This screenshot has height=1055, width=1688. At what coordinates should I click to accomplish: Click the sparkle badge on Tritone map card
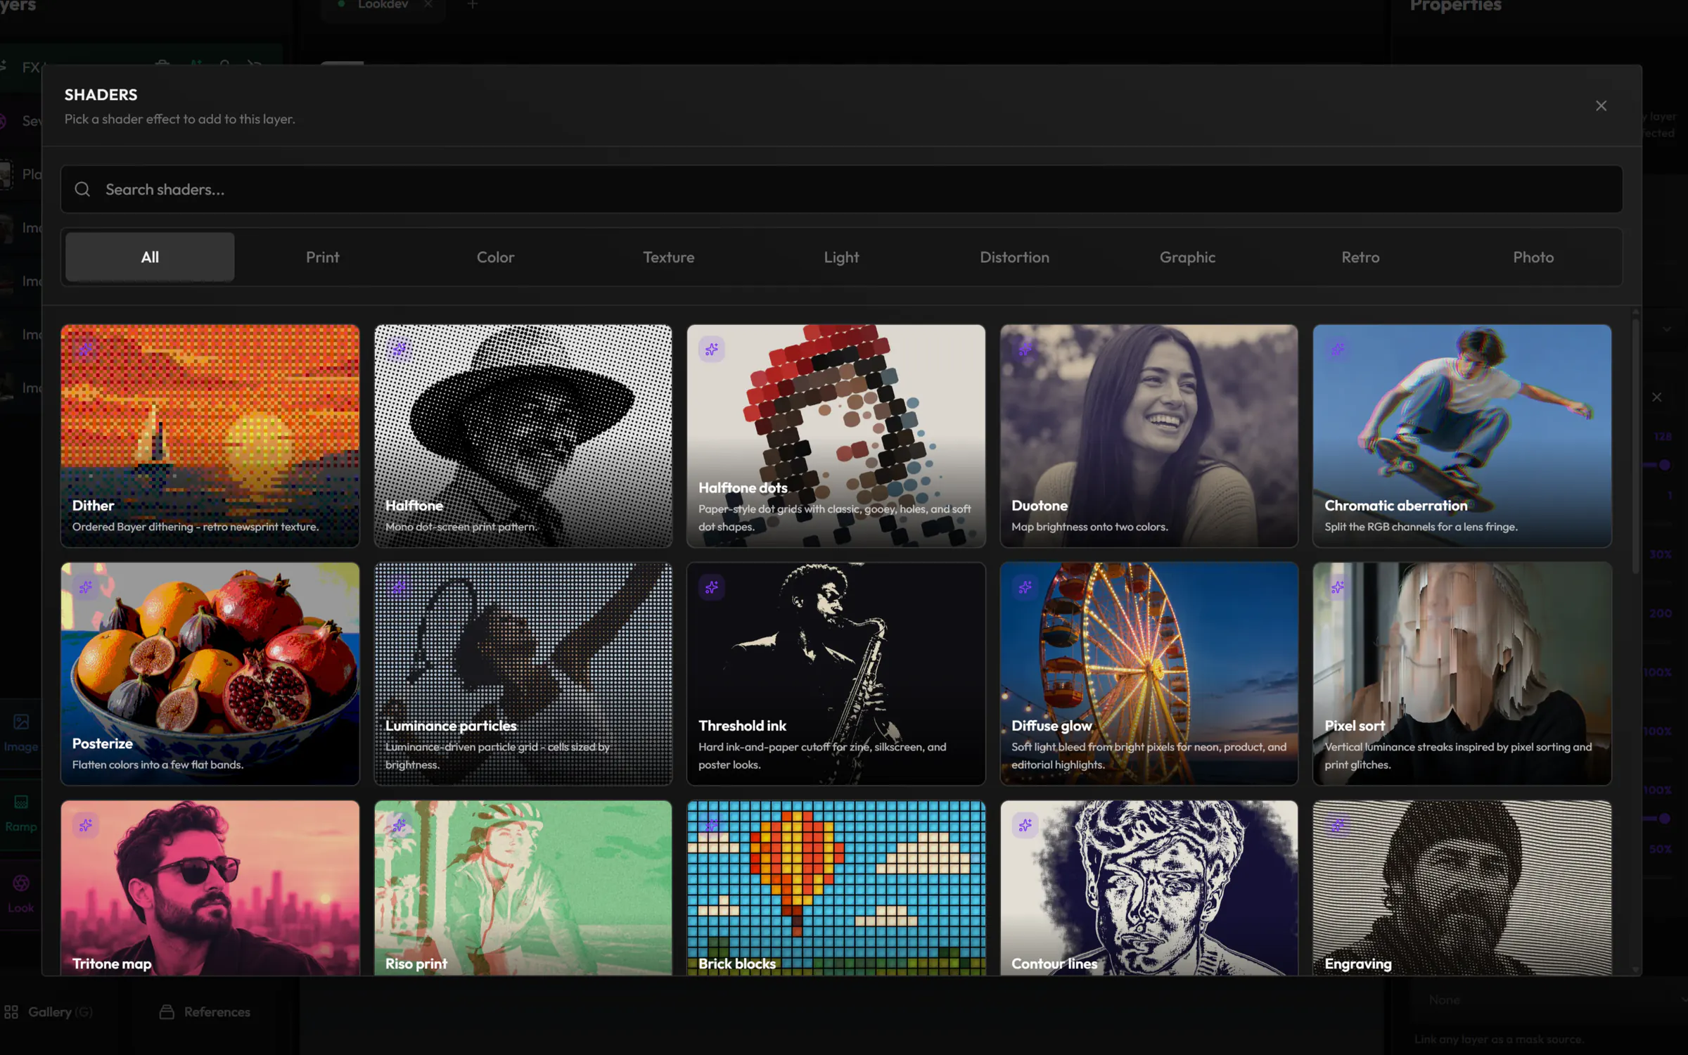(x=86, y=825)
